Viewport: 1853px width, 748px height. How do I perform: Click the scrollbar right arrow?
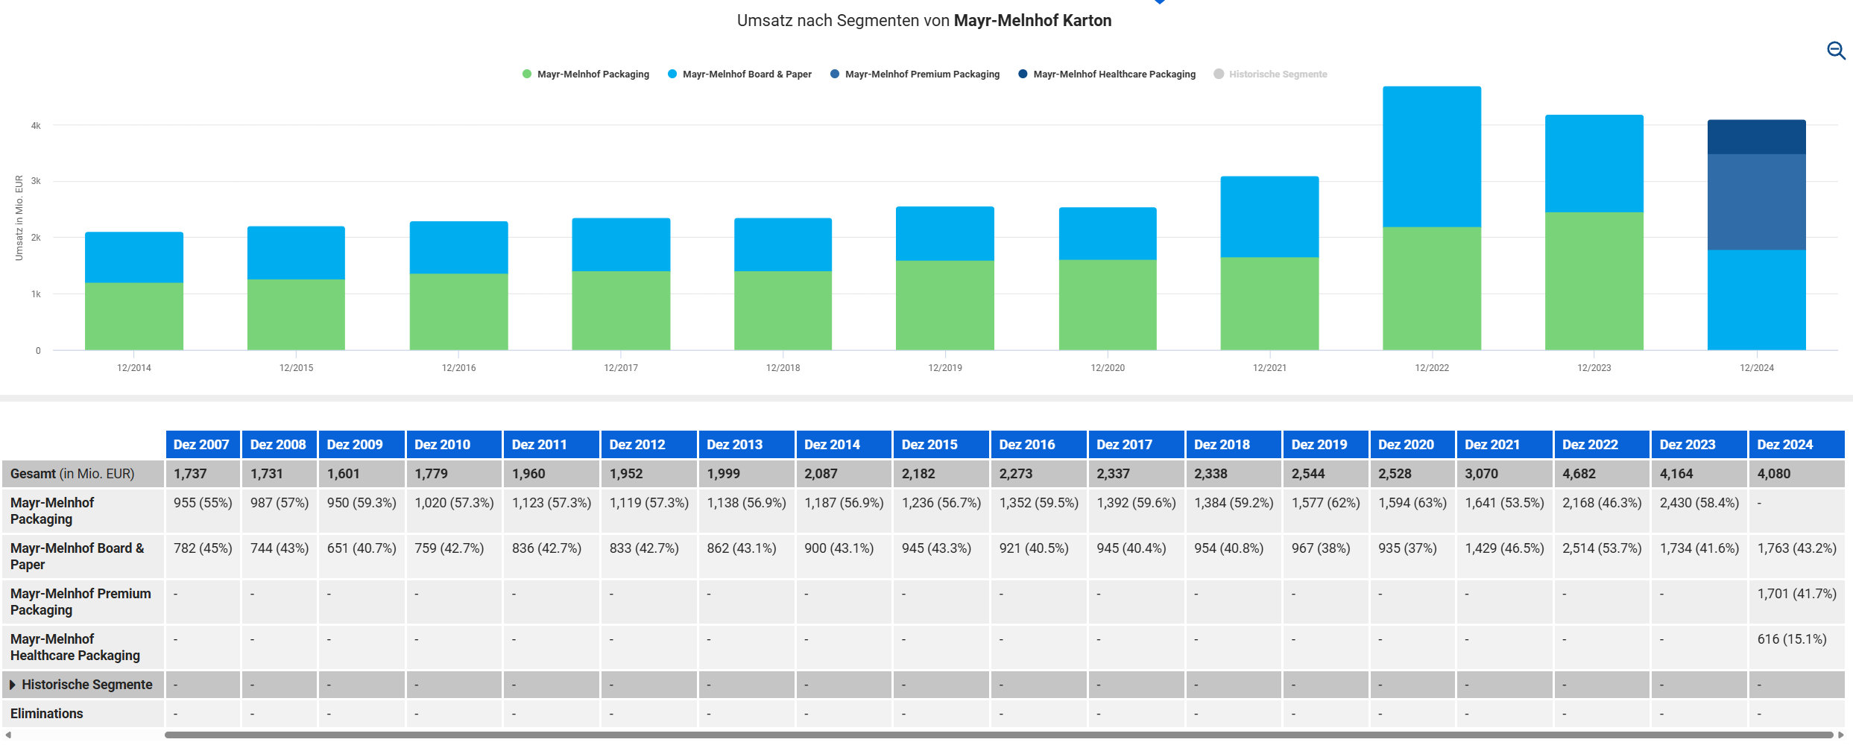tap(1841, 735)
